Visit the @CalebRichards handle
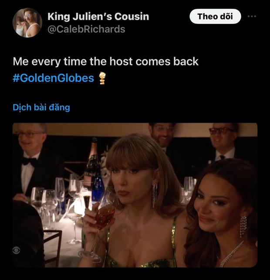This screenshot has width=270, height=280. pos(86,29)
